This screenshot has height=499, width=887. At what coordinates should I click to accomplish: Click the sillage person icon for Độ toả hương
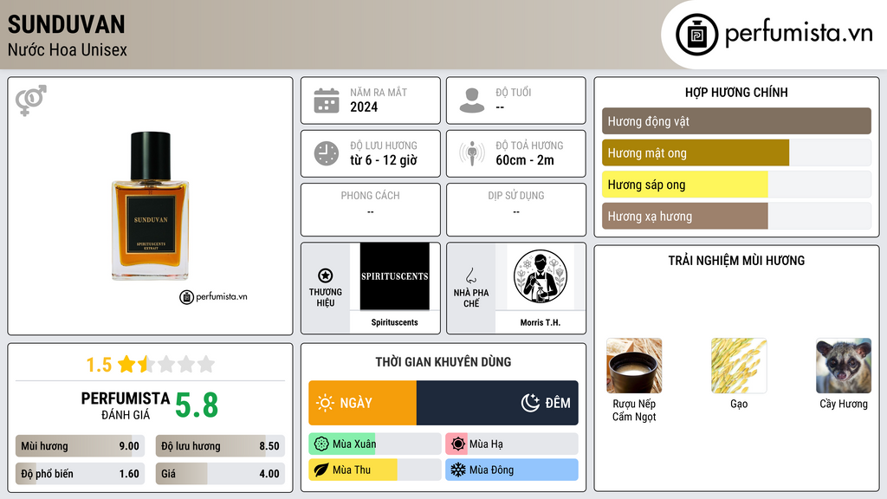click(x=472, y=153)
